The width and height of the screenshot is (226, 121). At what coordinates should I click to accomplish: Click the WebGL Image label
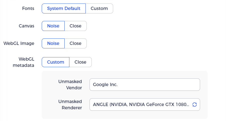click(19, 43)
